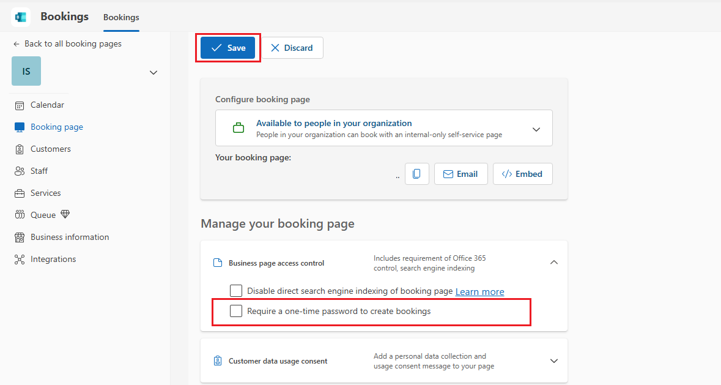Discard the booking page changes
Viewport: 721px width, 385px height.
[292, 48]
